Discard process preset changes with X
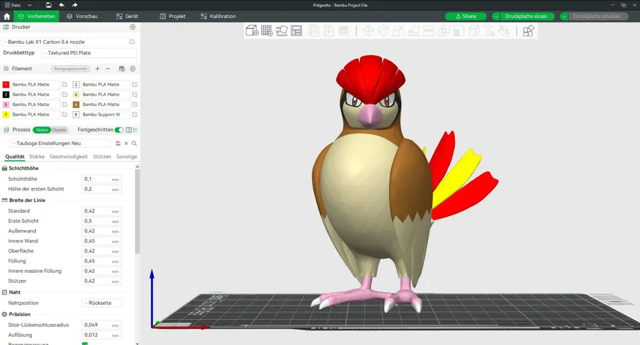This screenshot has width=640, height=345. pyautogui.click(x=126, y=143)
